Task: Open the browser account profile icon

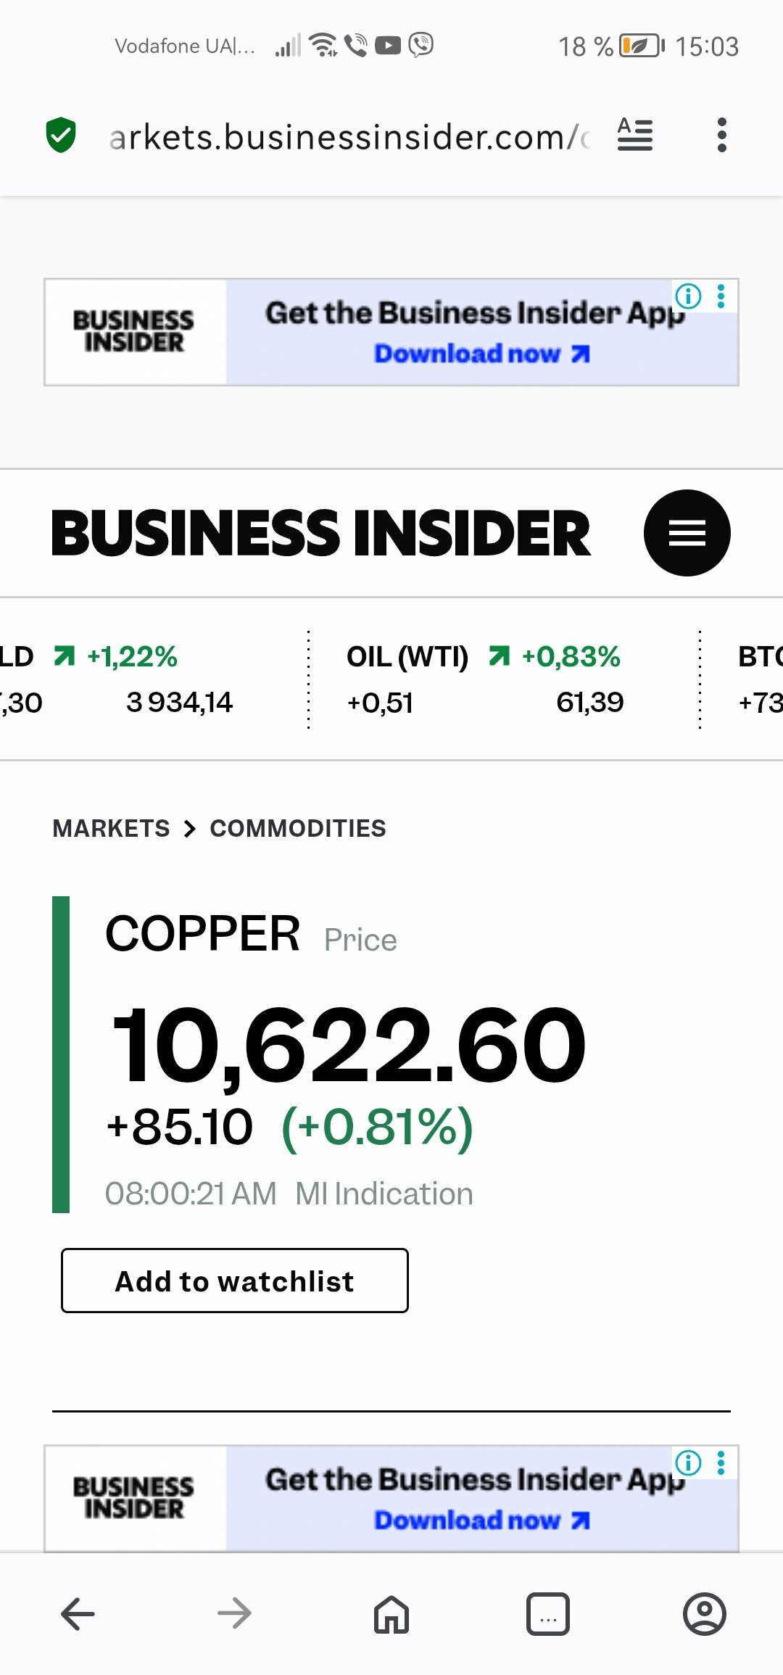Action: click(x=704, y=1613)
